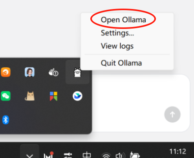Collapse the hidden tray icons chevron
Viewport: 194px width, 158px height.
(29, 154)
